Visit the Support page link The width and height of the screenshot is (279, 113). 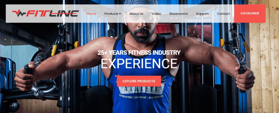(x=202, y=14)
